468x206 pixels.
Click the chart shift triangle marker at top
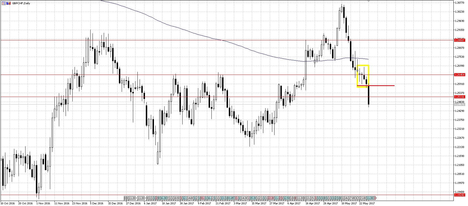368,1
